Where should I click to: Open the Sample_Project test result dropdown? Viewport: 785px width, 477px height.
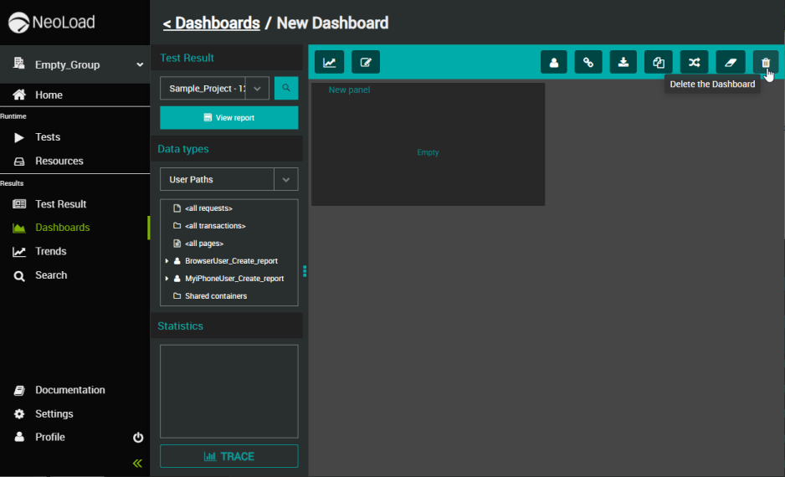coord(257,88)
